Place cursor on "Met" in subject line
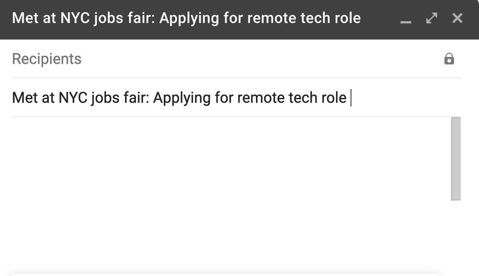The height and width of the screenshot is (276, 479). click(x=25, y=98)
